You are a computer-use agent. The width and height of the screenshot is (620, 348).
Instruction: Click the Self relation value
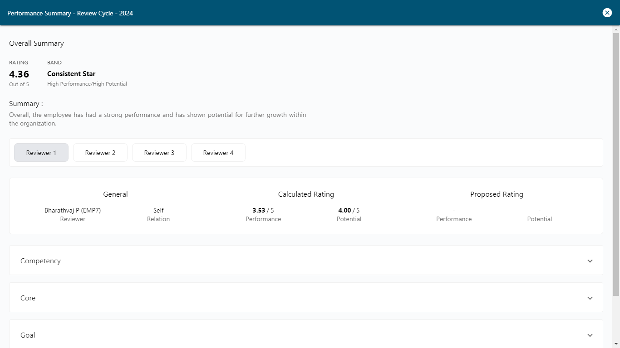[x=158, y=210]
